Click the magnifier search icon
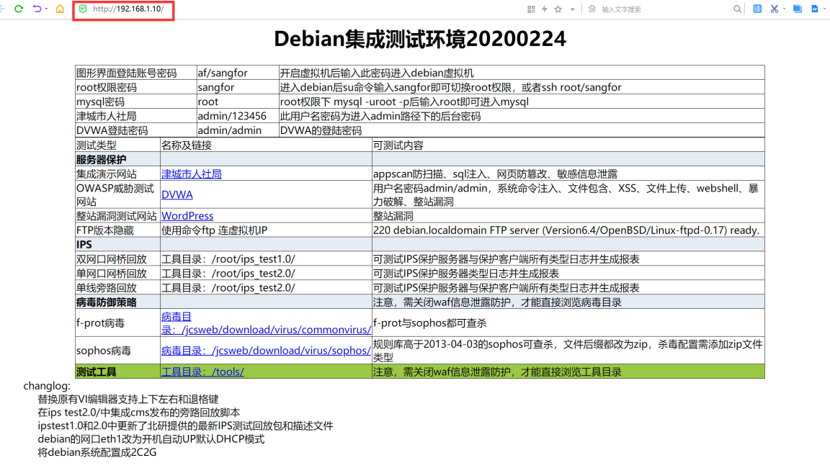830x468 pixels. pyautogui.click(x=737, y=9)
